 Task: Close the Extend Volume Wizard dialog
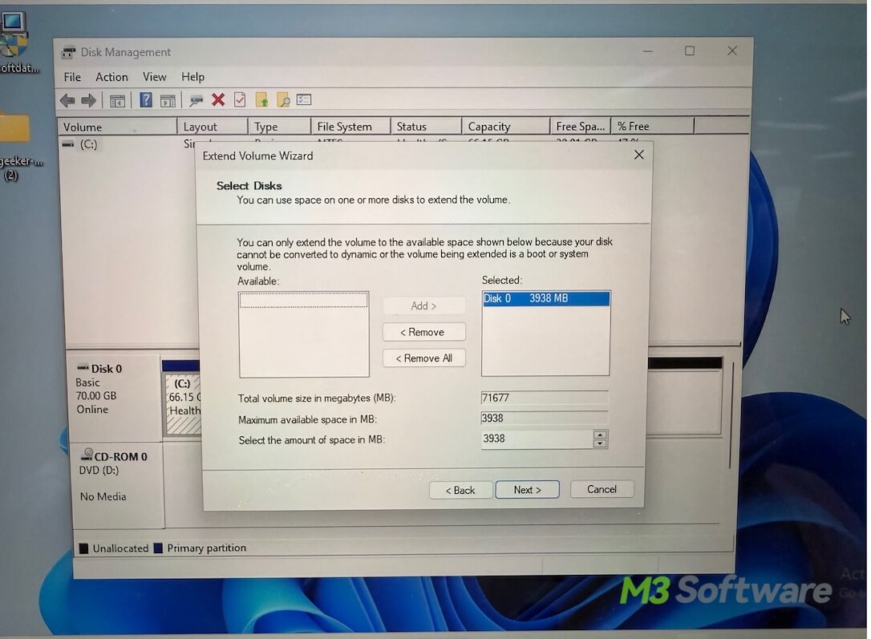[638, 155]
